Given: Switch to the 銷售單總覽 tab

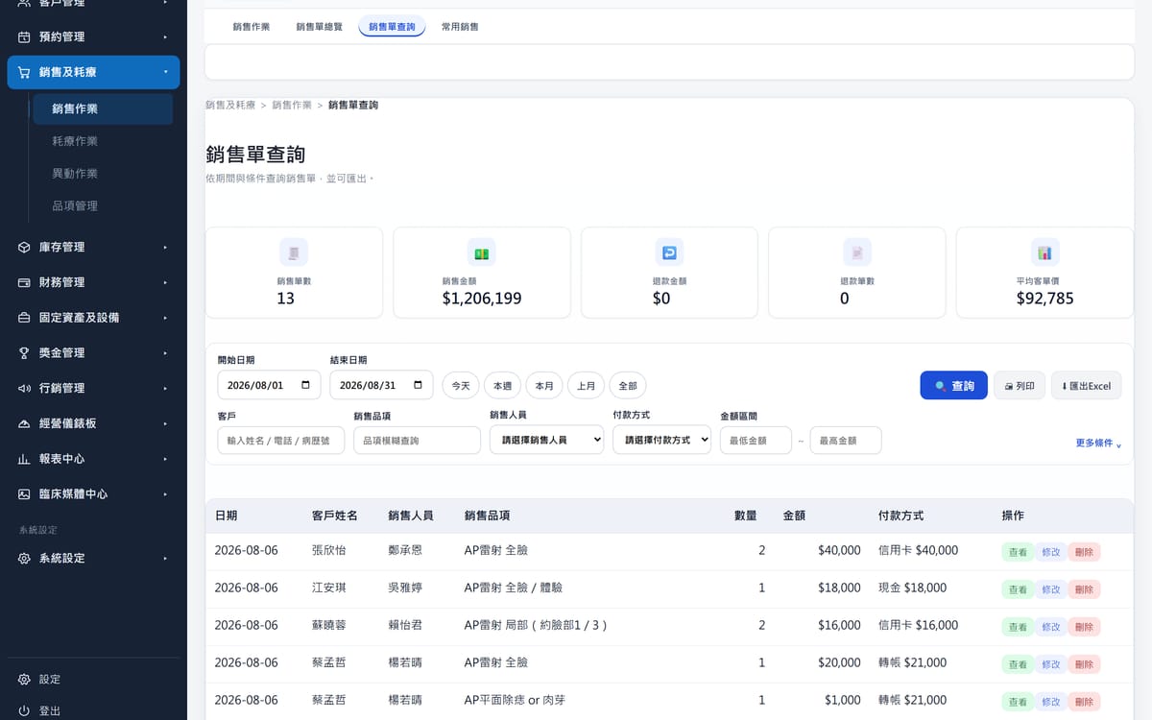Looking at the screenshot, I should [x=319, y=27].
